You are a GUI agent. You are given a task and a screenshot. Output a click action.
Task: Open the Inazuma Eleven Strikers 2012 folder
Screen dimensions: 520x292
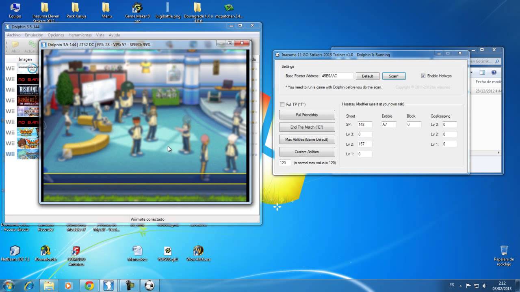pos(45,12)
